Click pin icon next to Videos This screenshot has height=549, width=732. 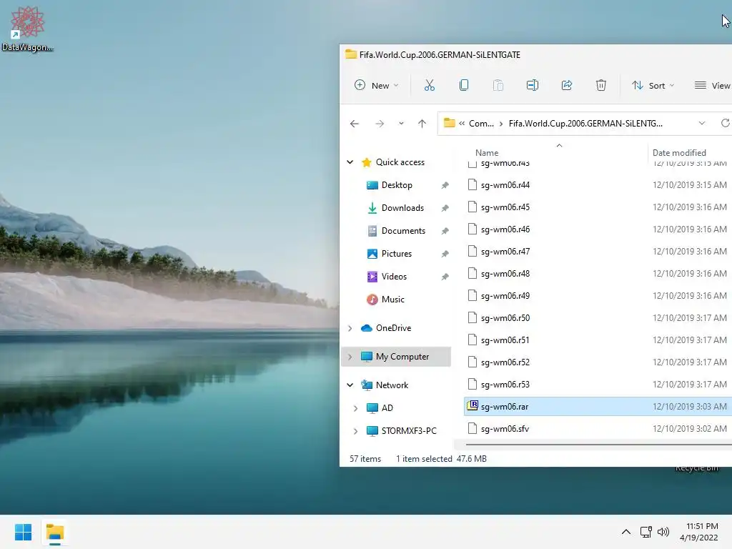tap(445, 277)
